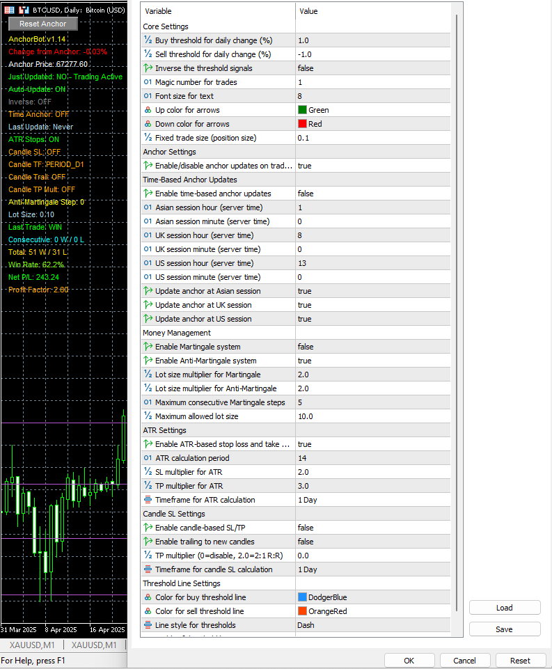Screen dimensions: 552x669
Task: Open Timeframe for candle SL calculation dropdown
Action: [x=373, y=569]
